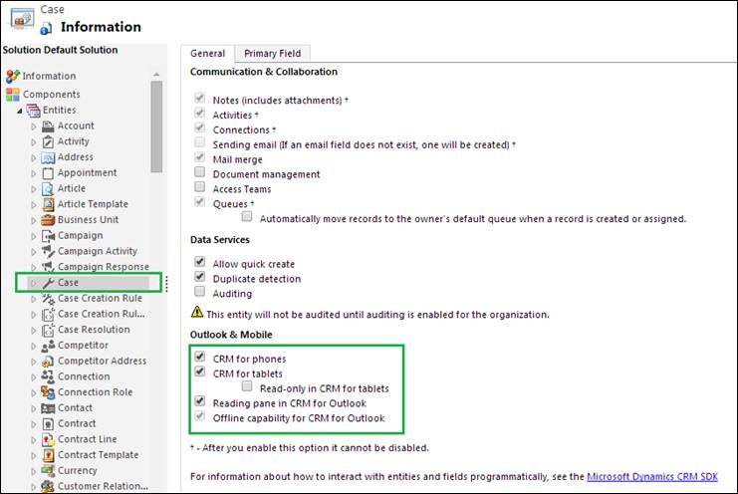738x494 pixels.
Task: Click the Appointment entity icon
Action: (48, 173)
